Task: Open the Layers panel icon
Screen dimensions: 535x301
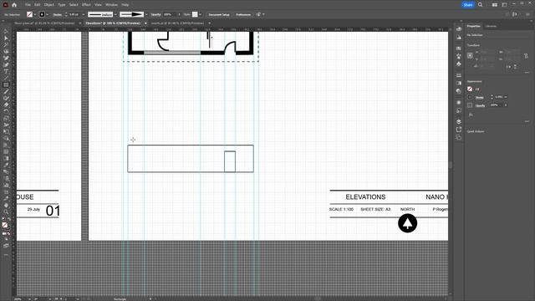Action: coord(459,122)
